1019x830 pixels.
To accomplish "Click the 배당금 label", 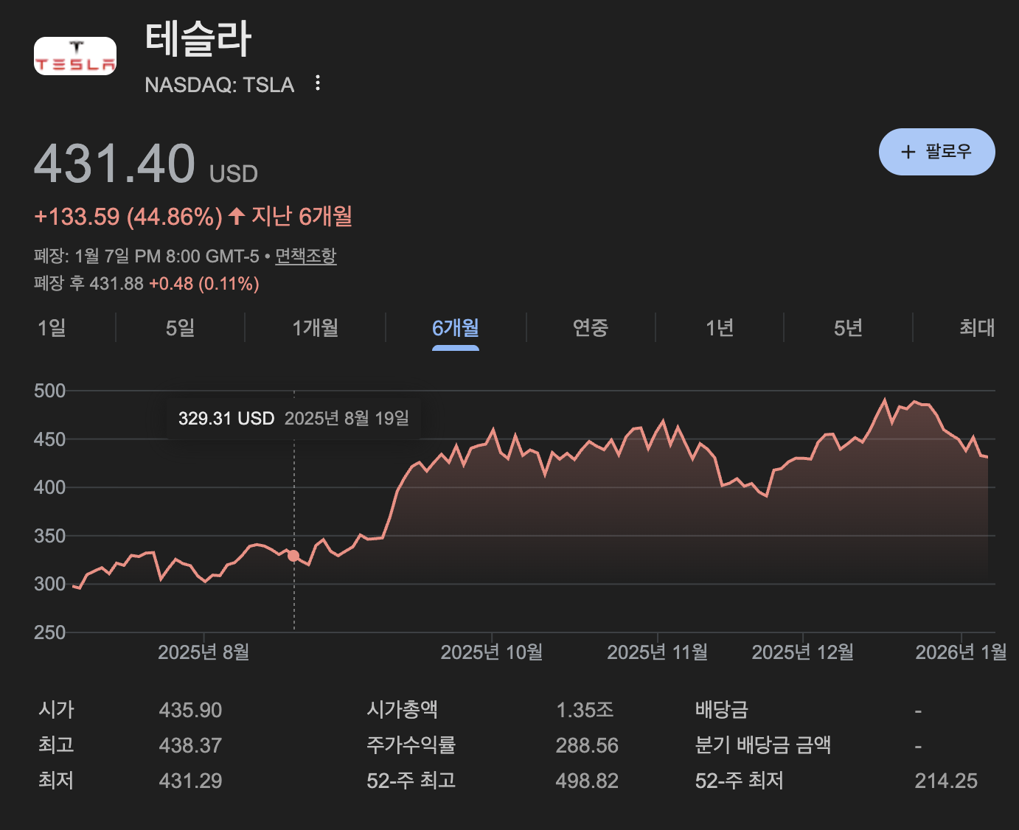I will [722, 710].
